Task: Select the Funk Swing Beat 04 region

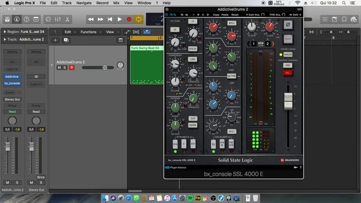Action: click(x=147, y=65)
